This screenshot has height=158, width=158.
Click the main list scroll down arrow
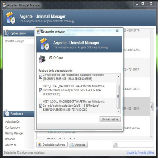pyautogui.click(x=152, y=136)
